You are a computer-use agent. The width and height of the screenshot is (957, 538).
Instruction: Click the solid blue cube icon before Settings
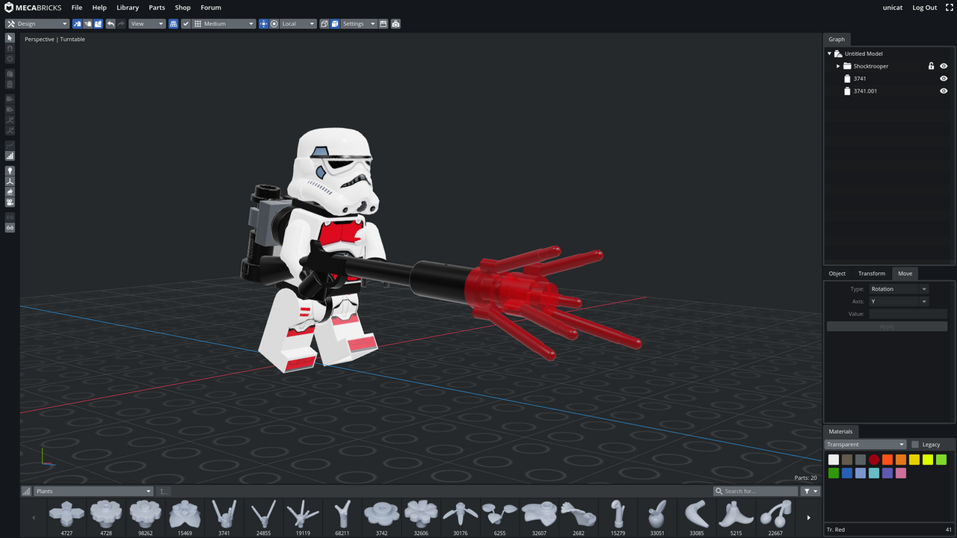[335, 24]
